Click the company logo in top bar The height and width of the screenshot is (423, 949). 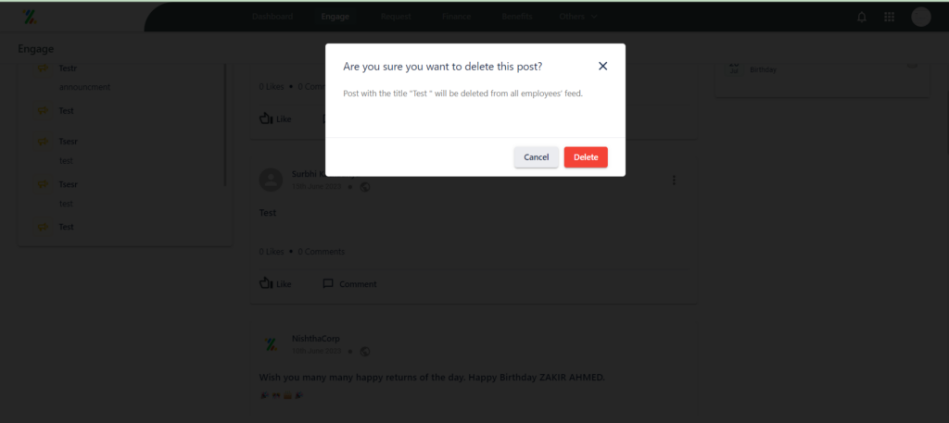click(30, 17)
